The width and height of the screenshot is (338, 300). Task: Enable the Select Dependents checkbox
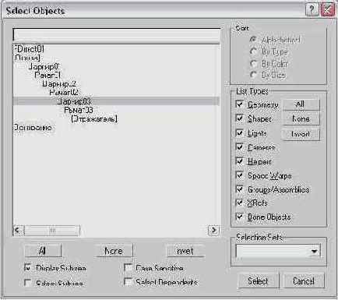(128, 282)
